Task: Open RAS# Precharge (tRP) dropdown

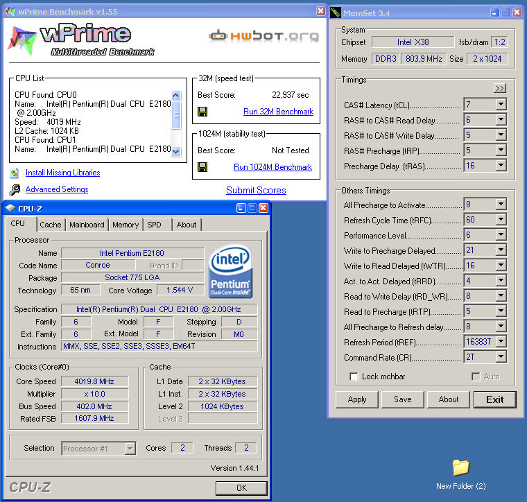Action: (501, 150)
